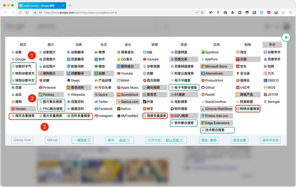Screen dimensions: 296x187
Task: Select Twitter in the social column
Action: 101,102
